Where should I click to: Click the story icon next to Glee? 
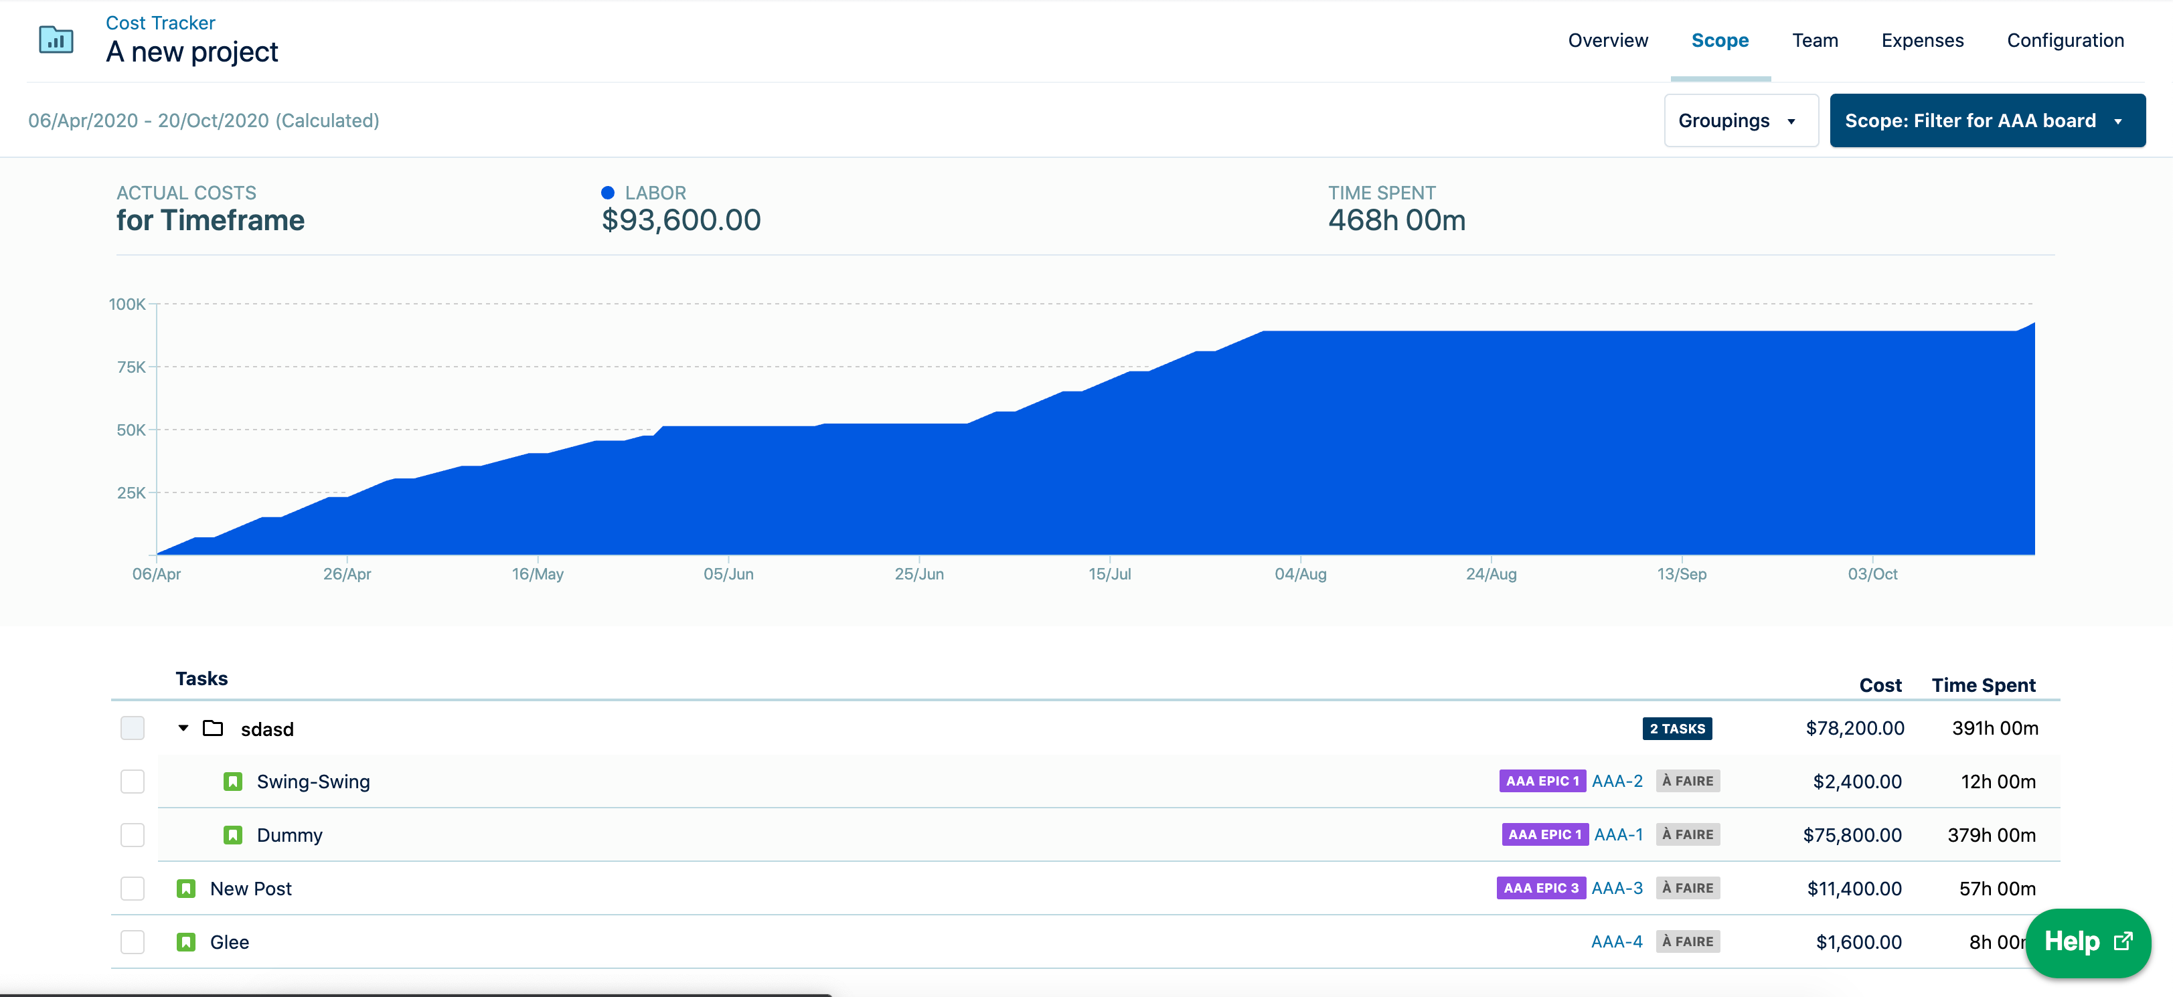click(x=185, y=941)
